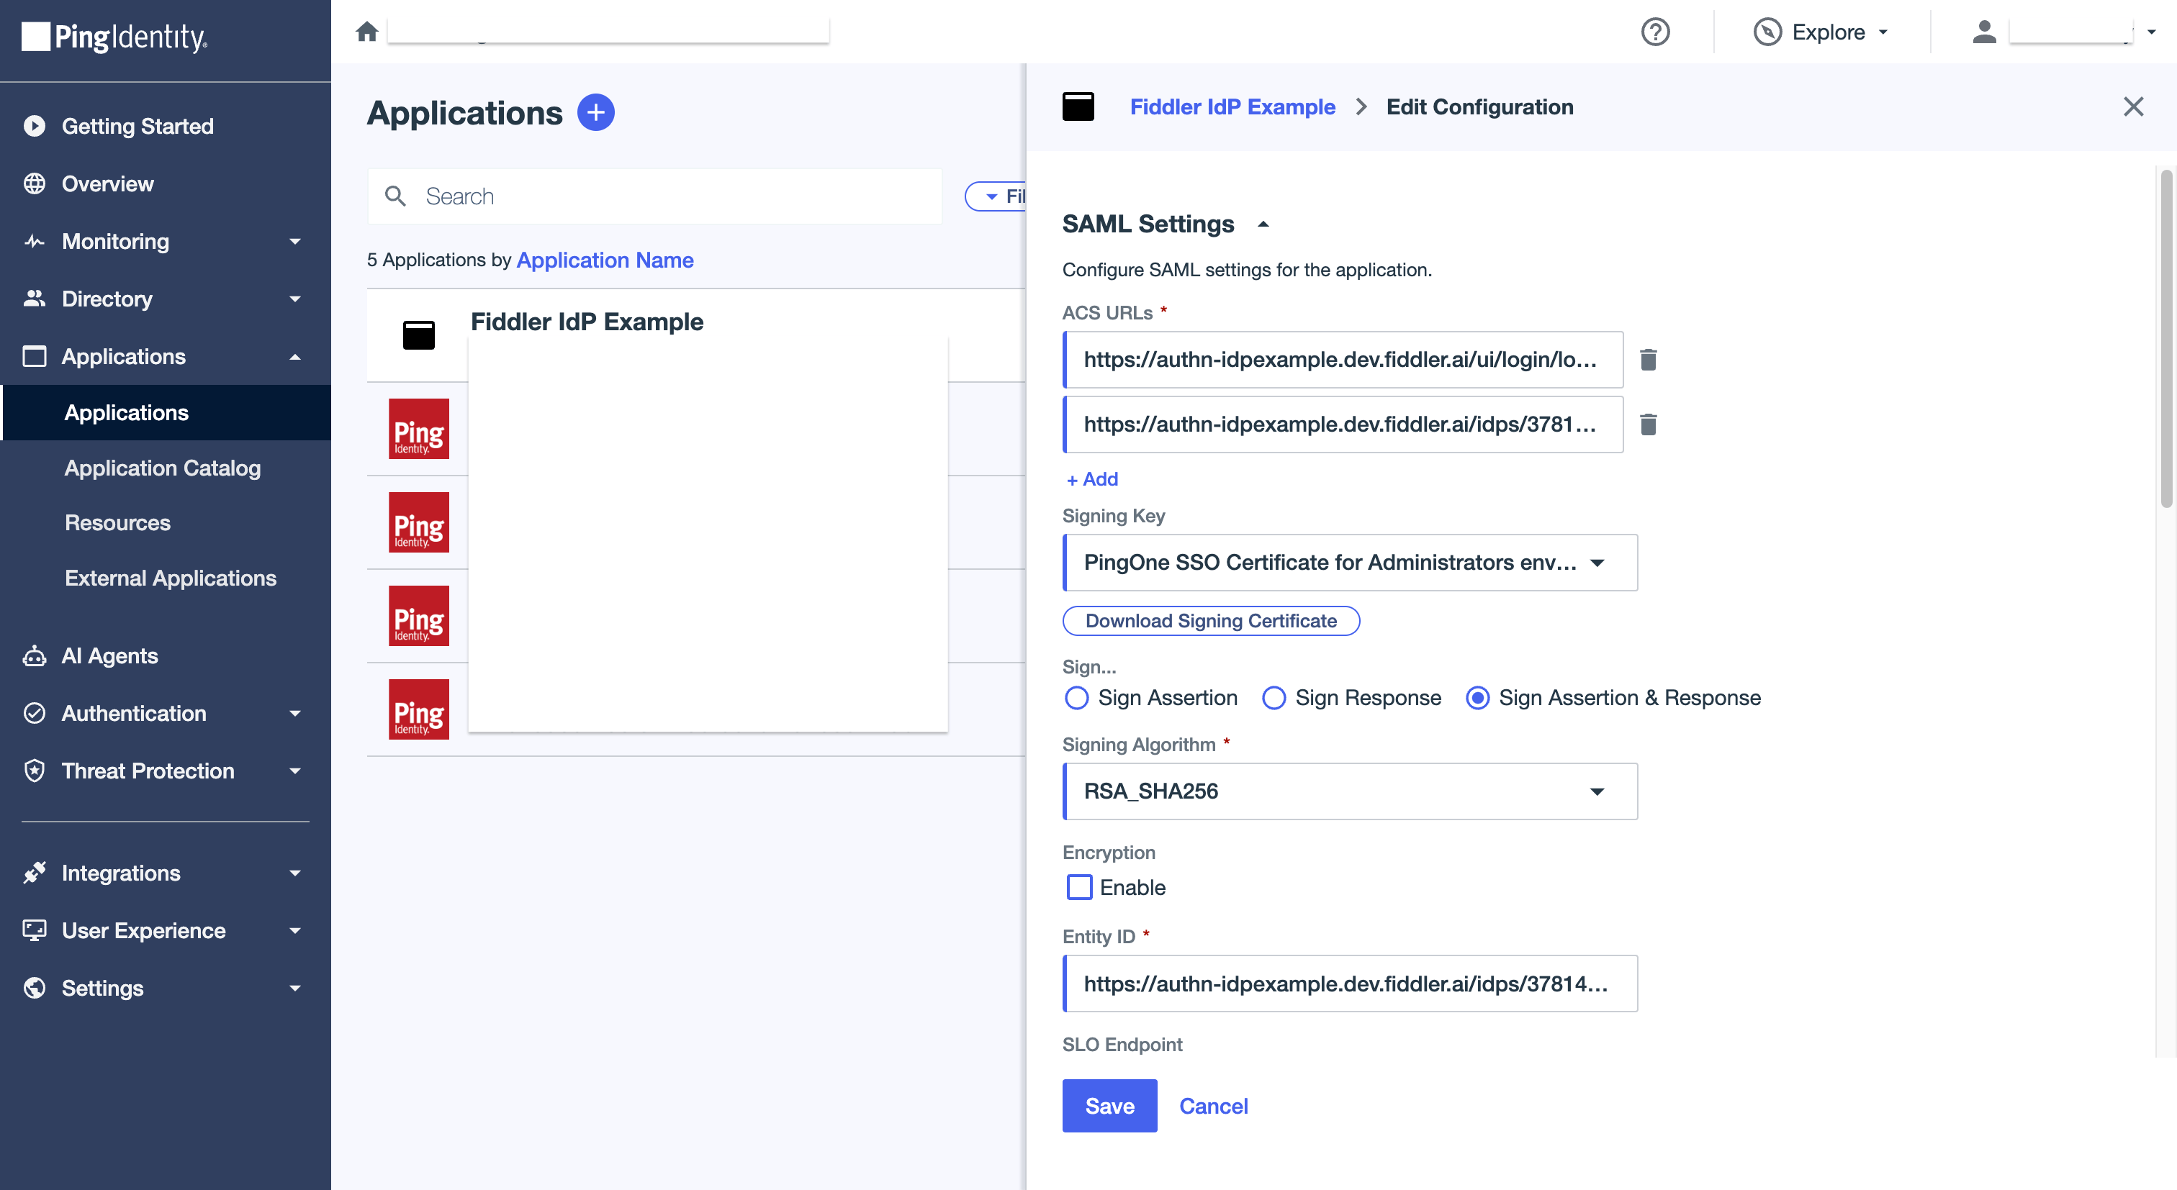Click the Fiddler IdP Example breadcrumb link
Viewport: 2177px width, 1190px height.
[1232, 107]
